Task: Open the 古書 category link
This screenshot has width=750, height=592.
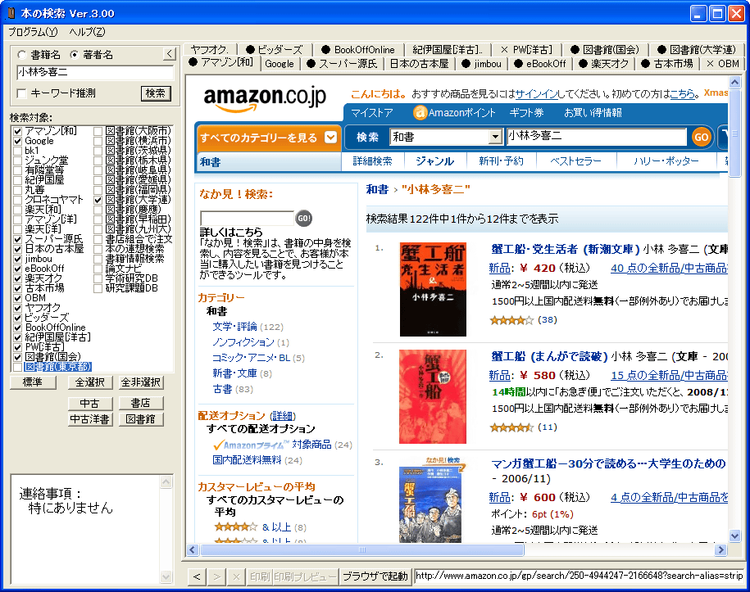Action: coord(222,389)
